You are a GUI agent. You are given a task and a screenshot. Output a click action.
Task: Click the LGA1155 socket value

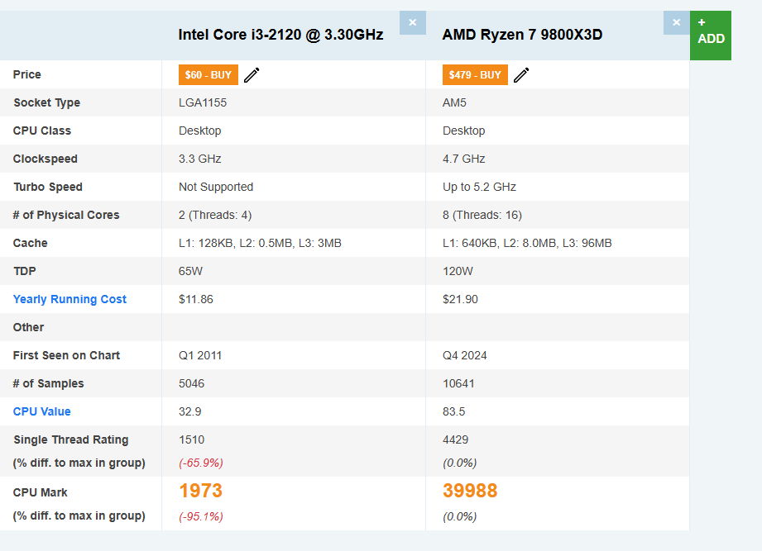click(x=203, y=102)
